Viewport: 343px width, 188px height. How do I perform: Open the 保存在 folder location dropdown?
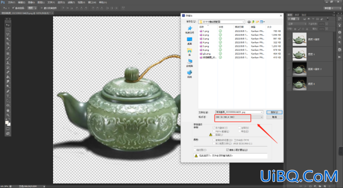221,21
